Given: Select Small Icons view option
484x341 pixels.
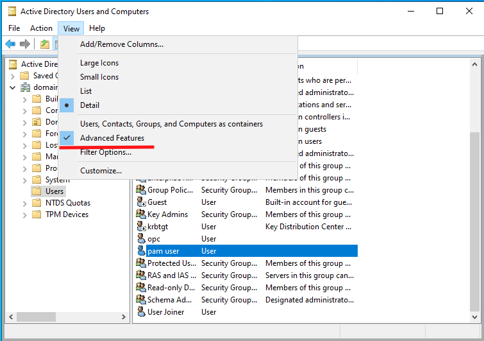Looking at the screenshot, I should coord(178,77).
